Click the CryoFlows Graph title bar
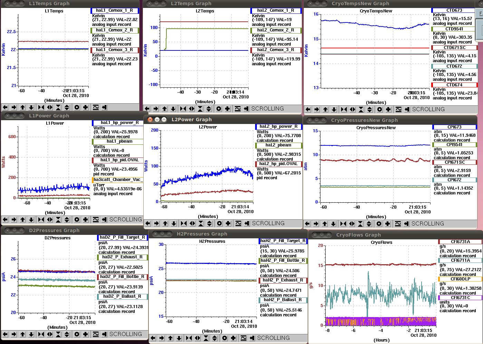This screenshot has height=344, width=483. 395,235
